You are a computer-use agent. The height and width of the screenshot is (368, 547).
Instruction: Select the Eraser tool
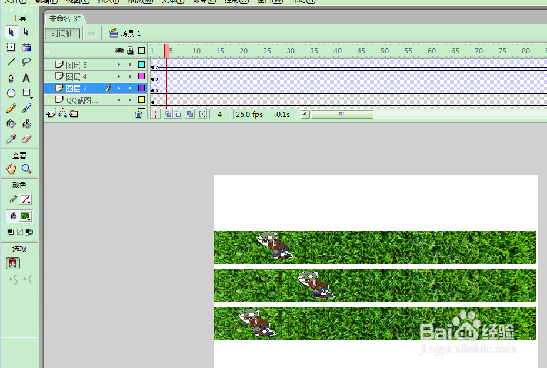(26, 139)
